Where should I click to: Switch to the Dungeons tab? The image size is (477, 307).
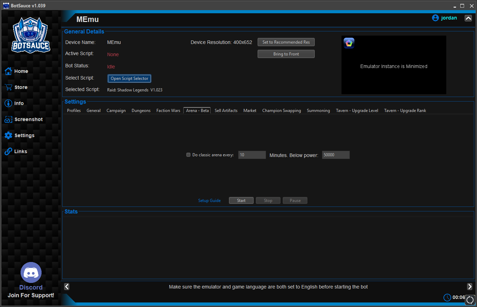(141, 111)
